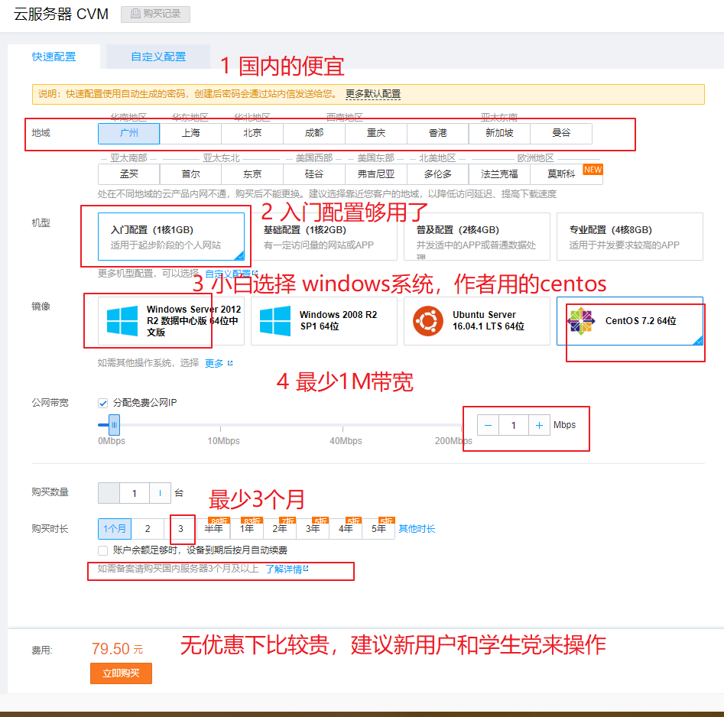This screenshot has width=724, height=717.
Task: Choose the 法兰克福 region option
Action: point(499,174)
